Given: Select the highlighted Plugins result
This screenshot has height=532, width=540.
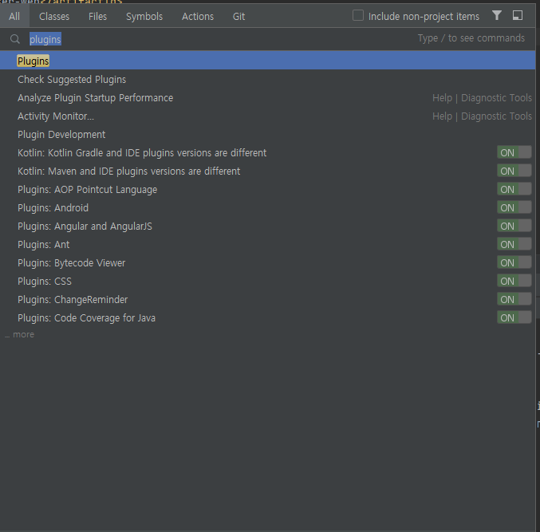Looking at the screenshot, I should pos(267,61).
